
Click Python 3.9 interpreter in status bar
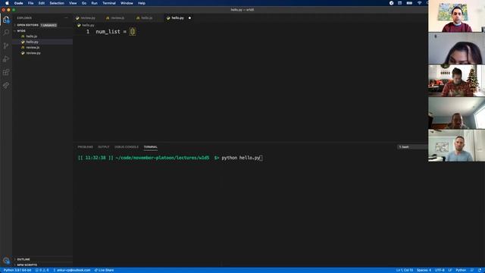(x=17, y=270)
